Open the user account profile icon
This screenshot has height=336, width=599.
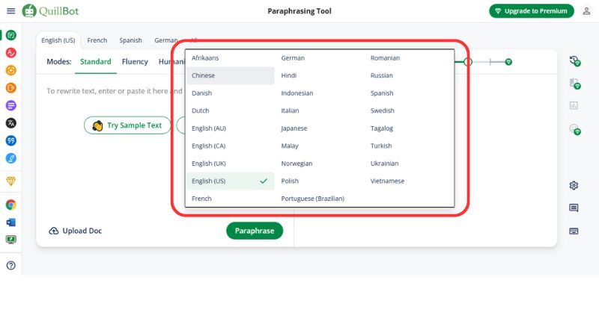click(x=586, y=11)
